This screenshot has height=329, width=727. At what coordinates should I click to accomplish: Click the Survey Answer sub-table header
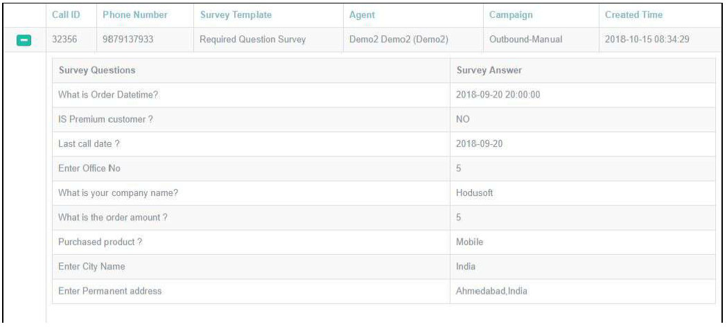pos(488,71)
